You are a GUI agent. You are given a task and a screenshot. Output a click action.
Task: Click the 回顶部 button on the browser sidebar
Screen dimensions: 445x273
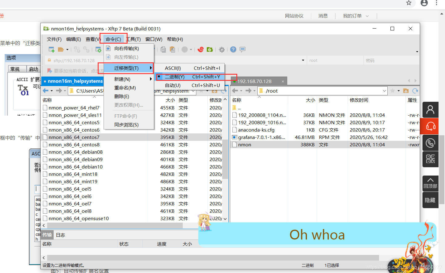[431, 183]
